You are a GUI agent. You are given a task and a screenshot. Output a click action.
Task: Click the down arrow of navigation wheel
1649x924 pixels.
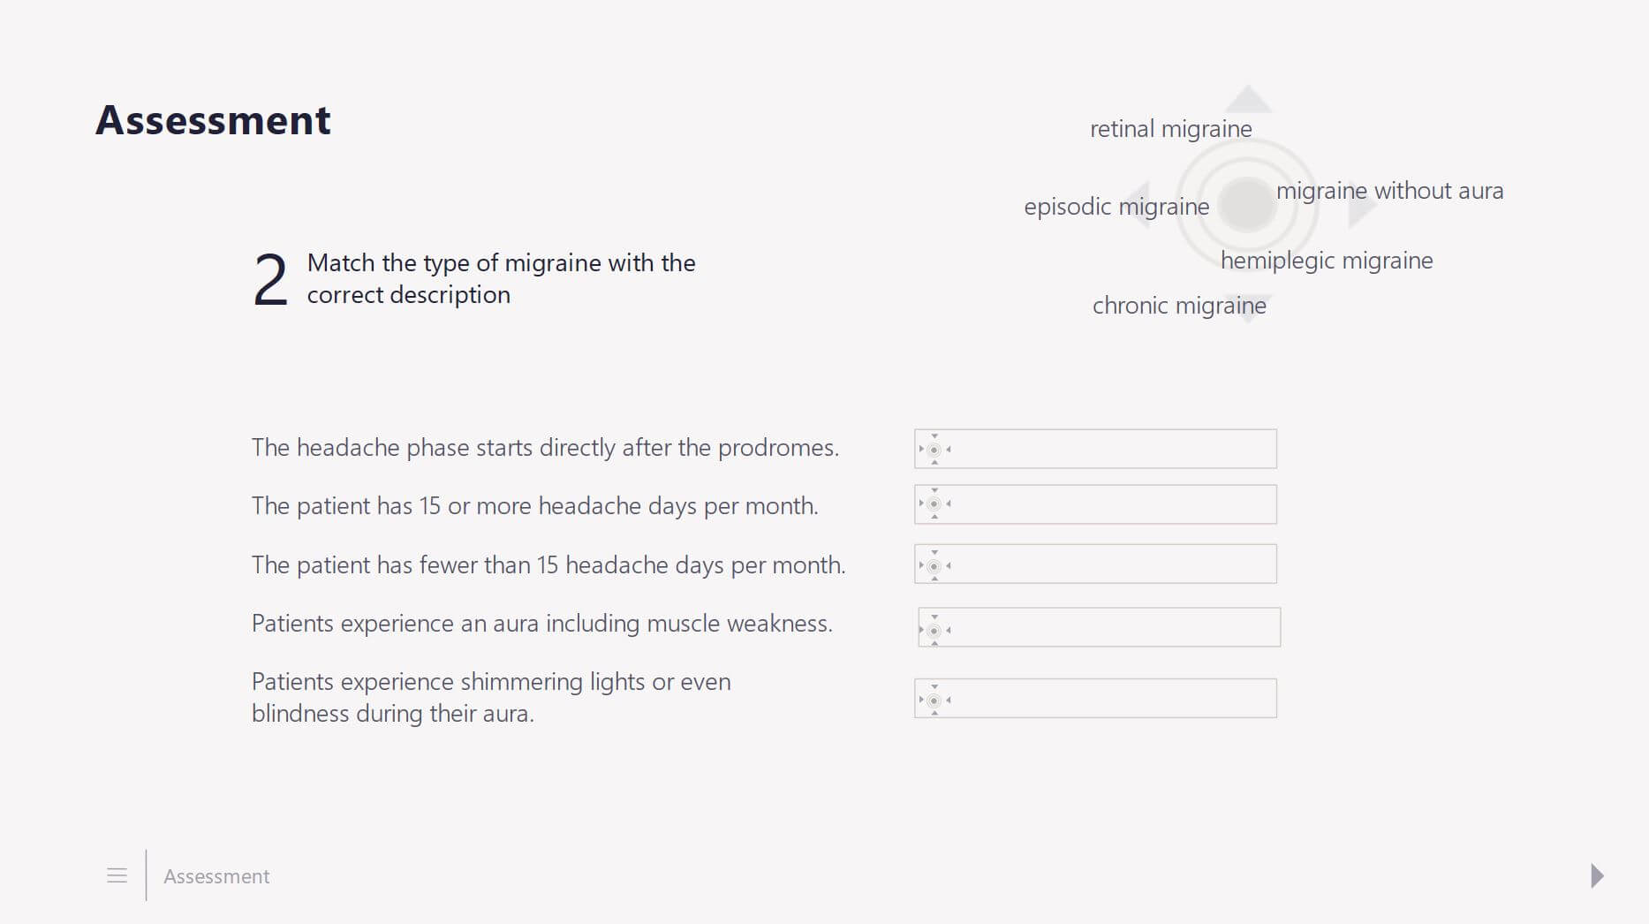1247,309
